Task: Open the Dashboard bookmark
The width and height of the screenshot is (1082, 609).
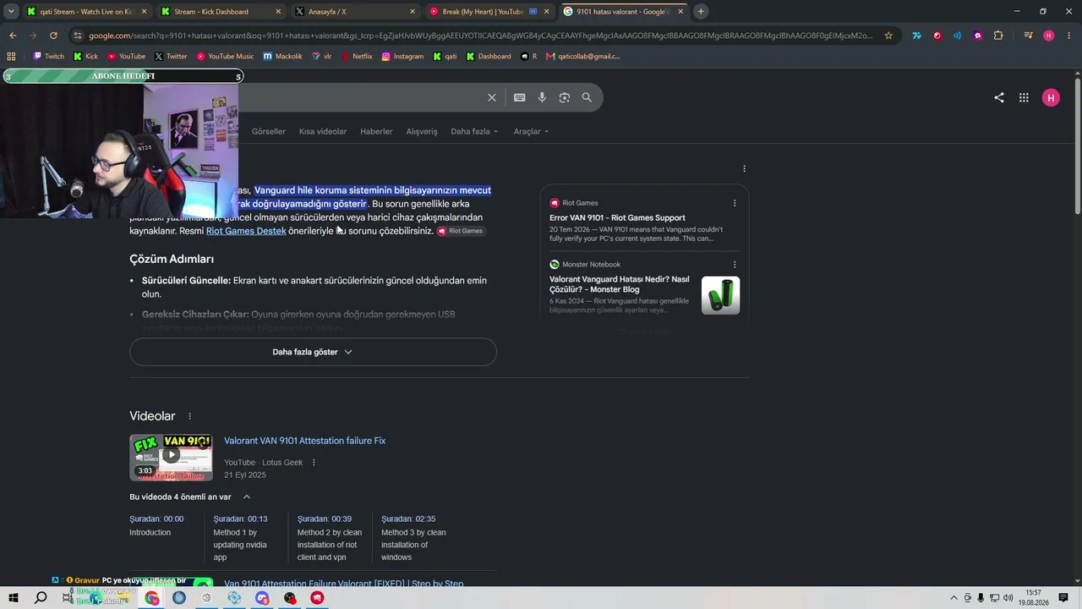Action: (489, 57)
